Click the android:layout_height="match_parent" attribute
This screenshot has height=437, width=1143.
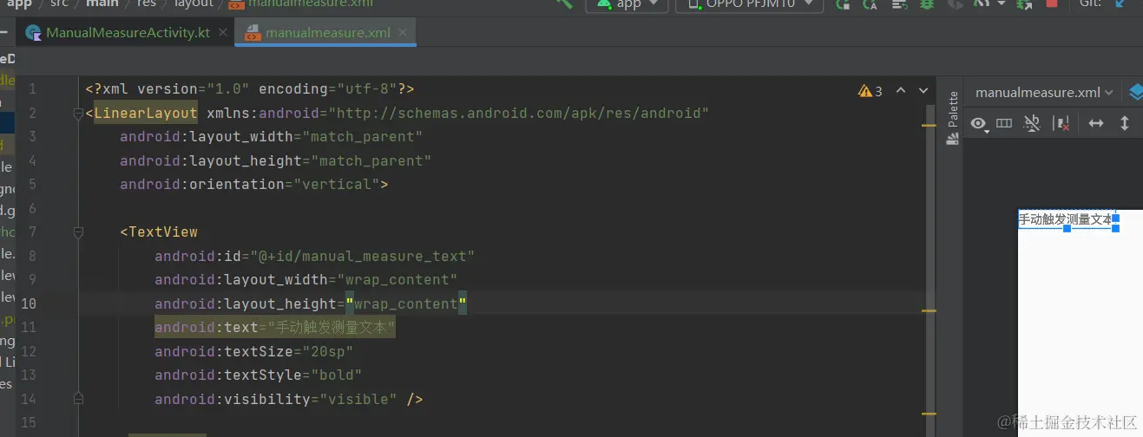click(x=275, y=160)
